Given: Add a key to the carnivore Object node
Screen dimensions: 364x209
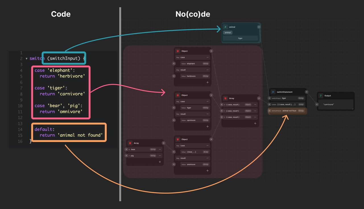Looking at the screenshot, I should click(208, 126).
